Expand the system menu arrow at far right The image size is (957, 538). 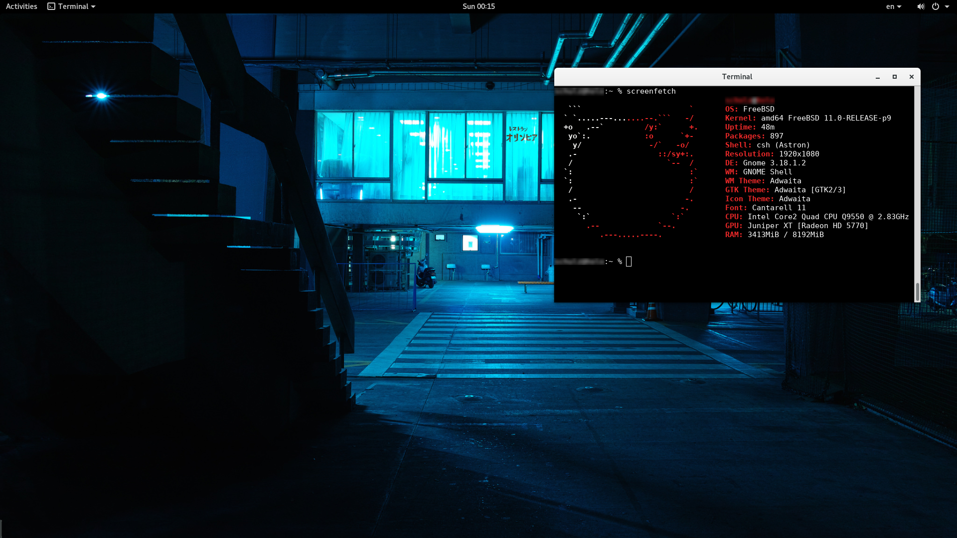[x=947, y=6]
